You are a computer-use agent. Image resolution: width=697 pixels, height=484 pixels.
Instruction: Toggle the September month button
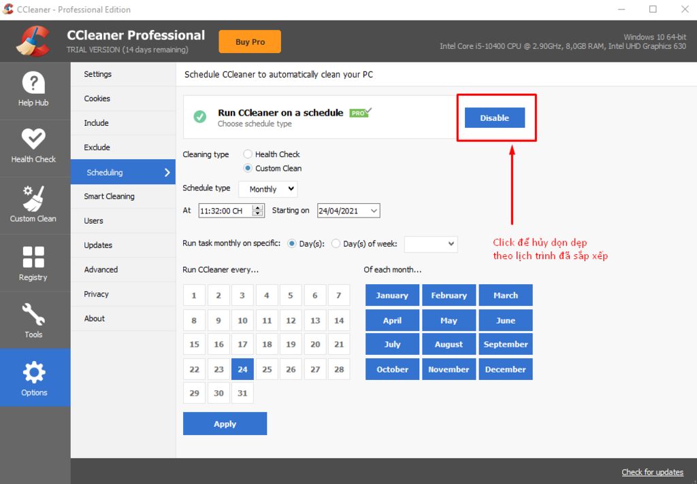tap(506, 344)
